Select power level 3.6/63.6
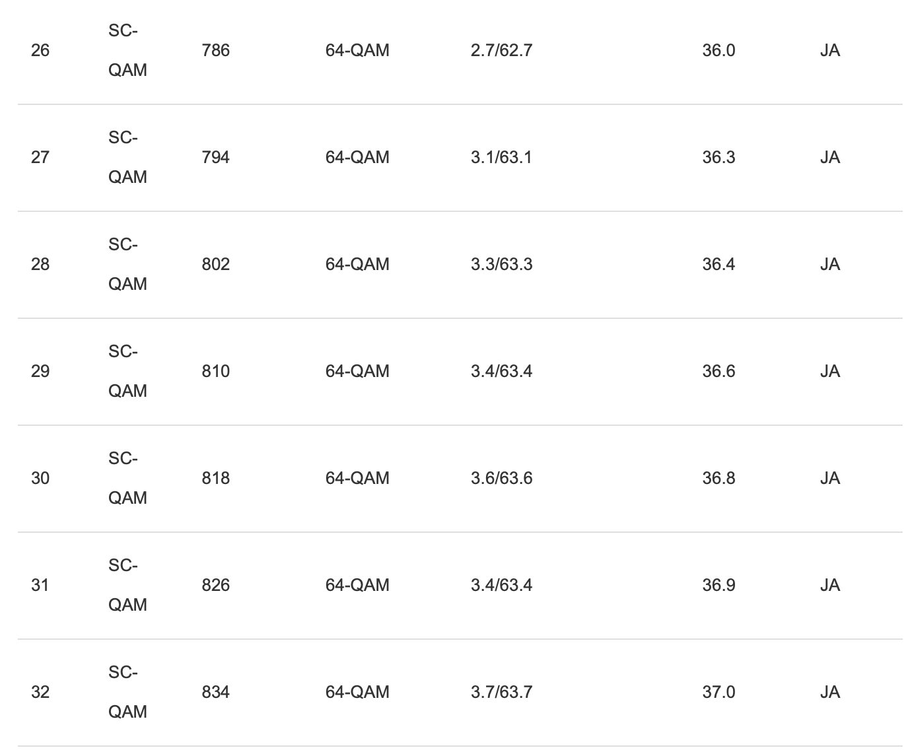Screen dimensions: 910x754 pyautogui.click(x=501, y=479)
